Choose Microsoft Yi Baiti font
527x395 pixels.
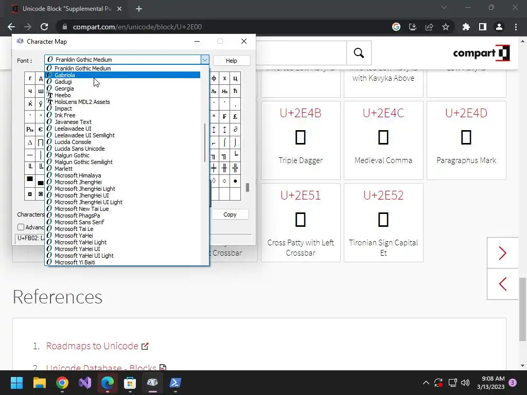122,262
